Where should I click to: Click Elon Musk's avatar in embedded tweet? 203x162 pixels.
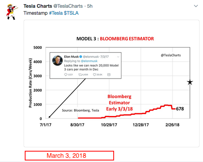[57, 60]
